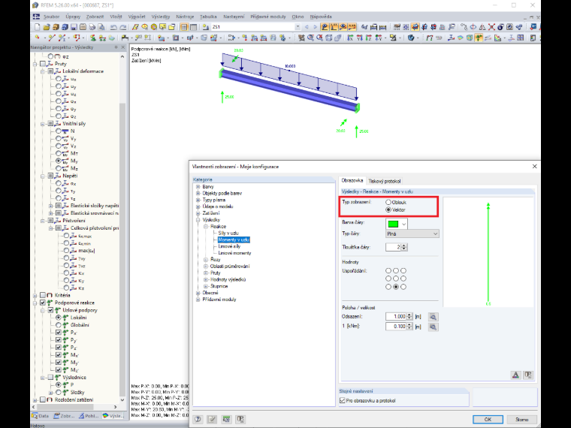Viewport: 571px width, 428px height.
Task: Switch to the Tiskový protokol tab
Action: [x=385, y=181]
